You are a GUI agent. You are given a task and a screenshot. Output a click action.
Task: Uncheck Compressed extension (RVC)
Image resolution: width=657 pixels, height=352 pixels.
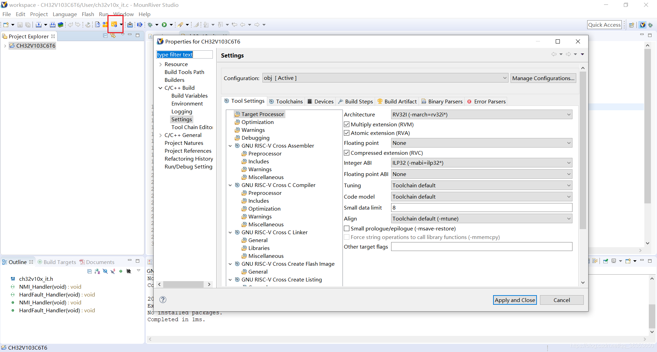347,153
